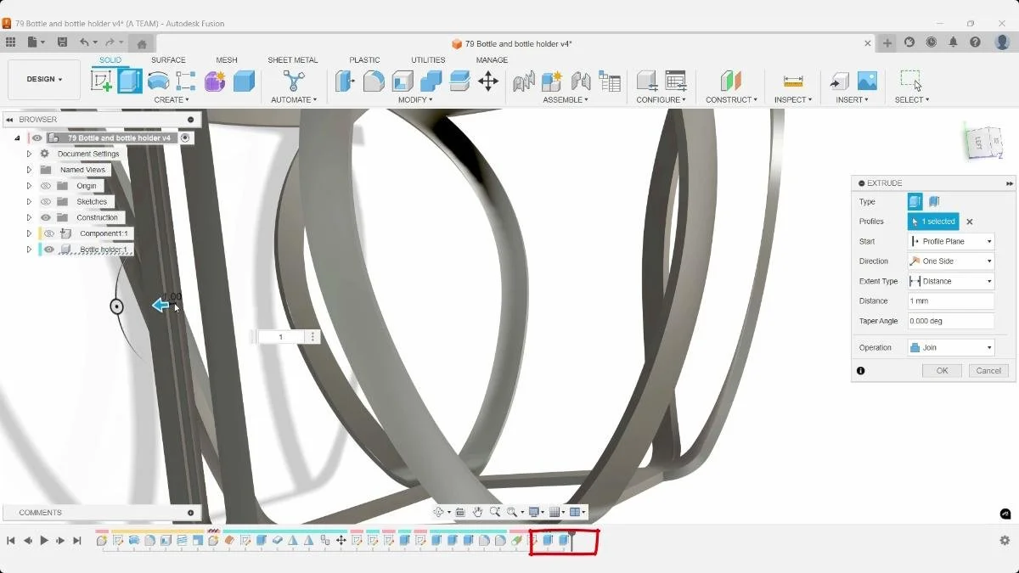Open the Job Status clock icon
1019x573 pixels.
[x=932, y=42]
